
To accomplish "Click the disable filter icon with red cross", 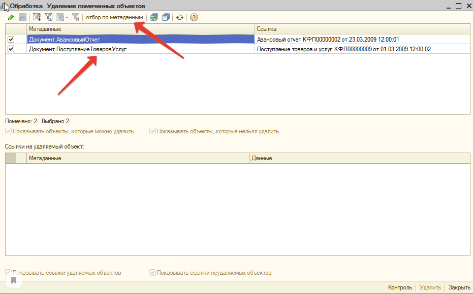I will tap(76, 17).
